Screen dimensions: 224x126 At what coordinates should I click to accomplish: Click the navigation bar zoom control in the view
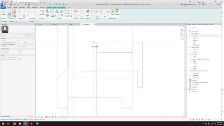(x=182, y=34)
